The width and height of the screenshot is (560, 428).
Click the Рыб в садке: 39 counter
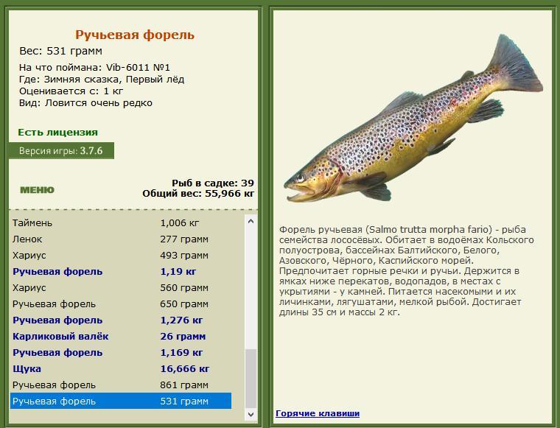click(x=213, y=183)
